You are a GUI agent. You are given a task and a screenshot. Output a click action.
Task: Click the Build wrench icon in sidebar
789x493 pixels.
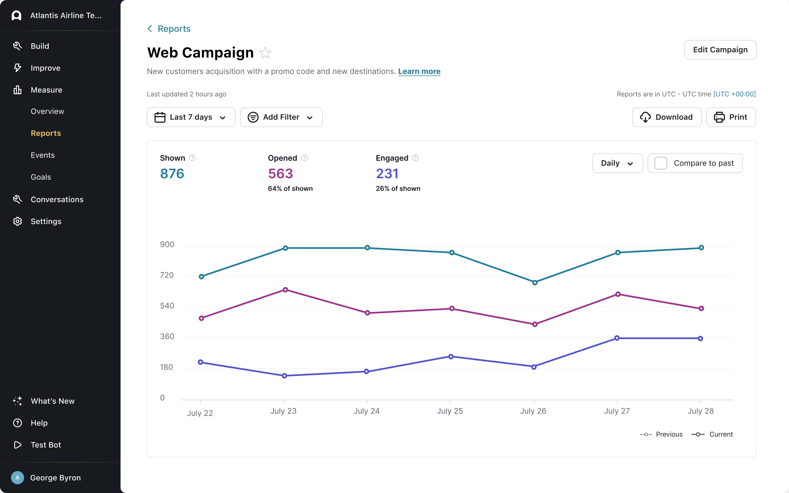(x=17, y=46)
